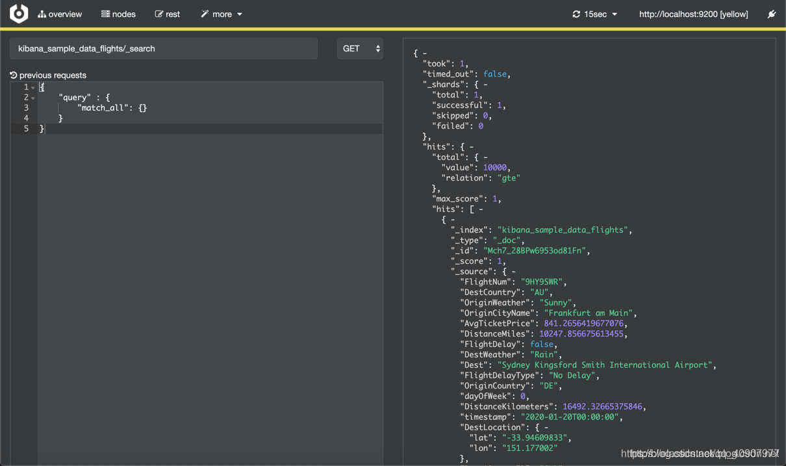Collapse the root JSON response object

pos(425,53)
